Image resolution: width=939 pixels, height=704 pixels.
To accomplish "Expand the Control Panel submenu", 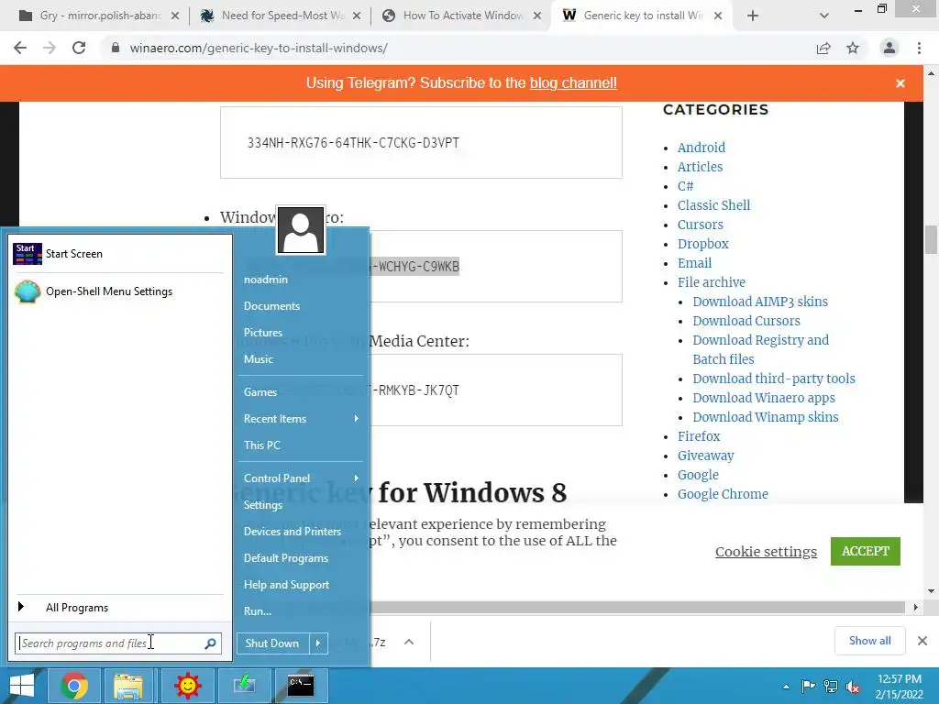I will tap(357, 478).
